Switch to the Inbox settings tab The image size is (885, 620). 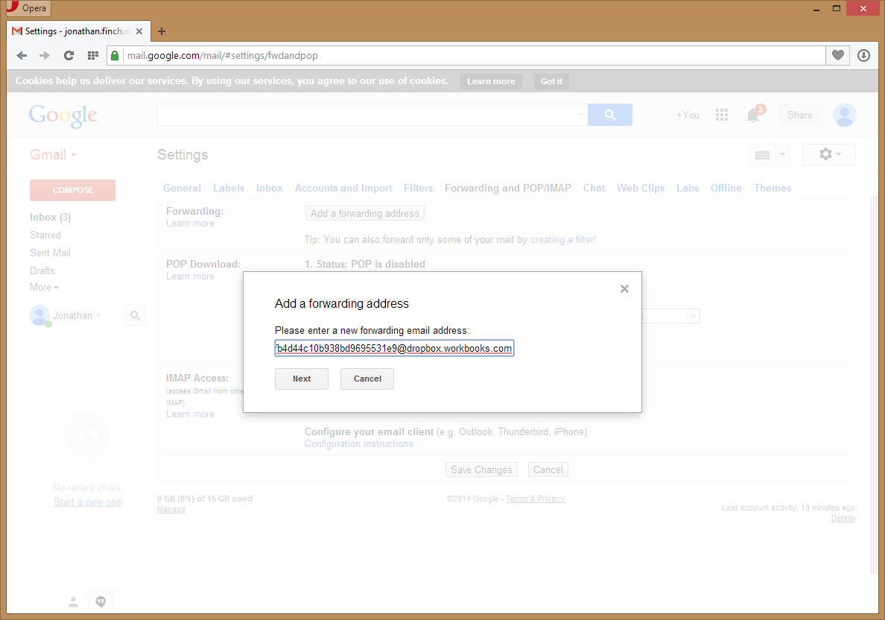[269, 188]
